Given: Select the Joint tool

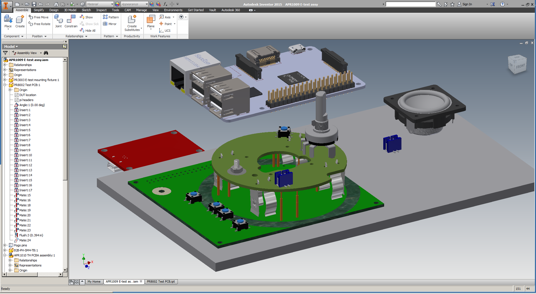Looking at the screenshot, I should coord(58,21).
